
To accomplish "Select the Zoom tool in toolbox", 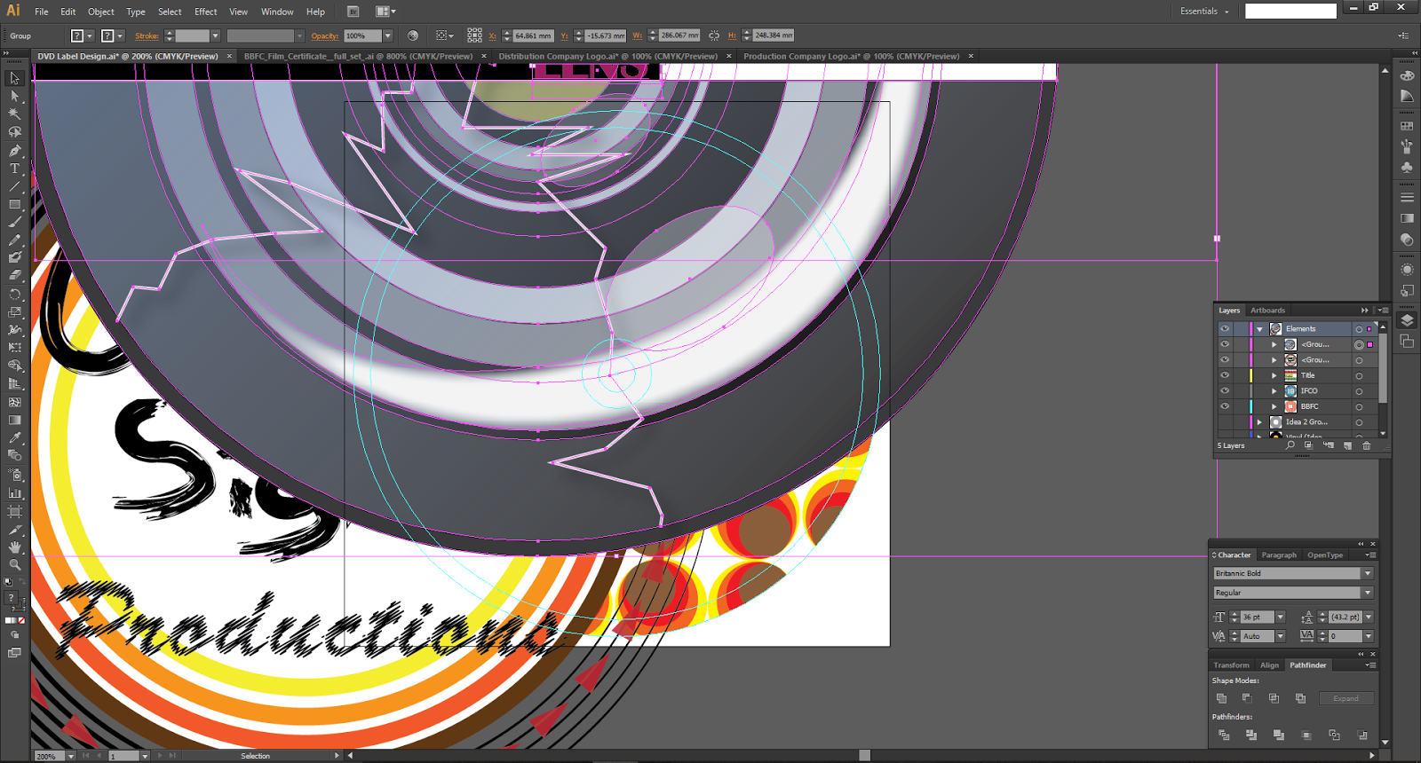I will coord(14,564).
